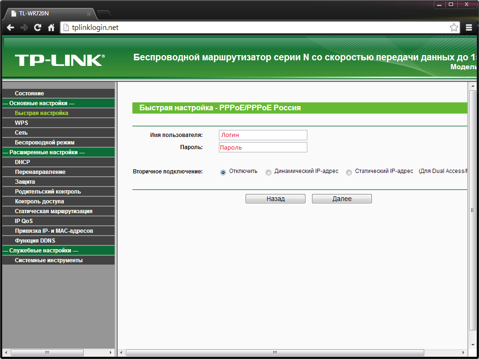Image resolution: width=479 pixels, height=359 pixels.
Task: Click the Имя пользователя input field
Action: point(263,135)
